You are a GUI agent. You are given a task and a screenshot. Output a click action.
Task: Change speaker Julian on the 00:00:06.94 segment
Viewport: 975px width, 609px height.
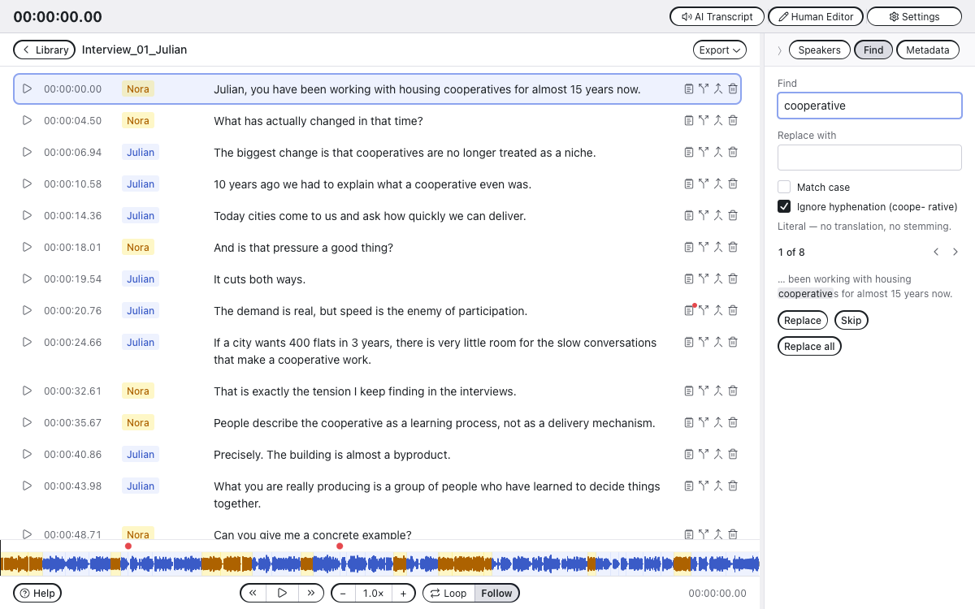pyautogui.click(x=141, y=152)
